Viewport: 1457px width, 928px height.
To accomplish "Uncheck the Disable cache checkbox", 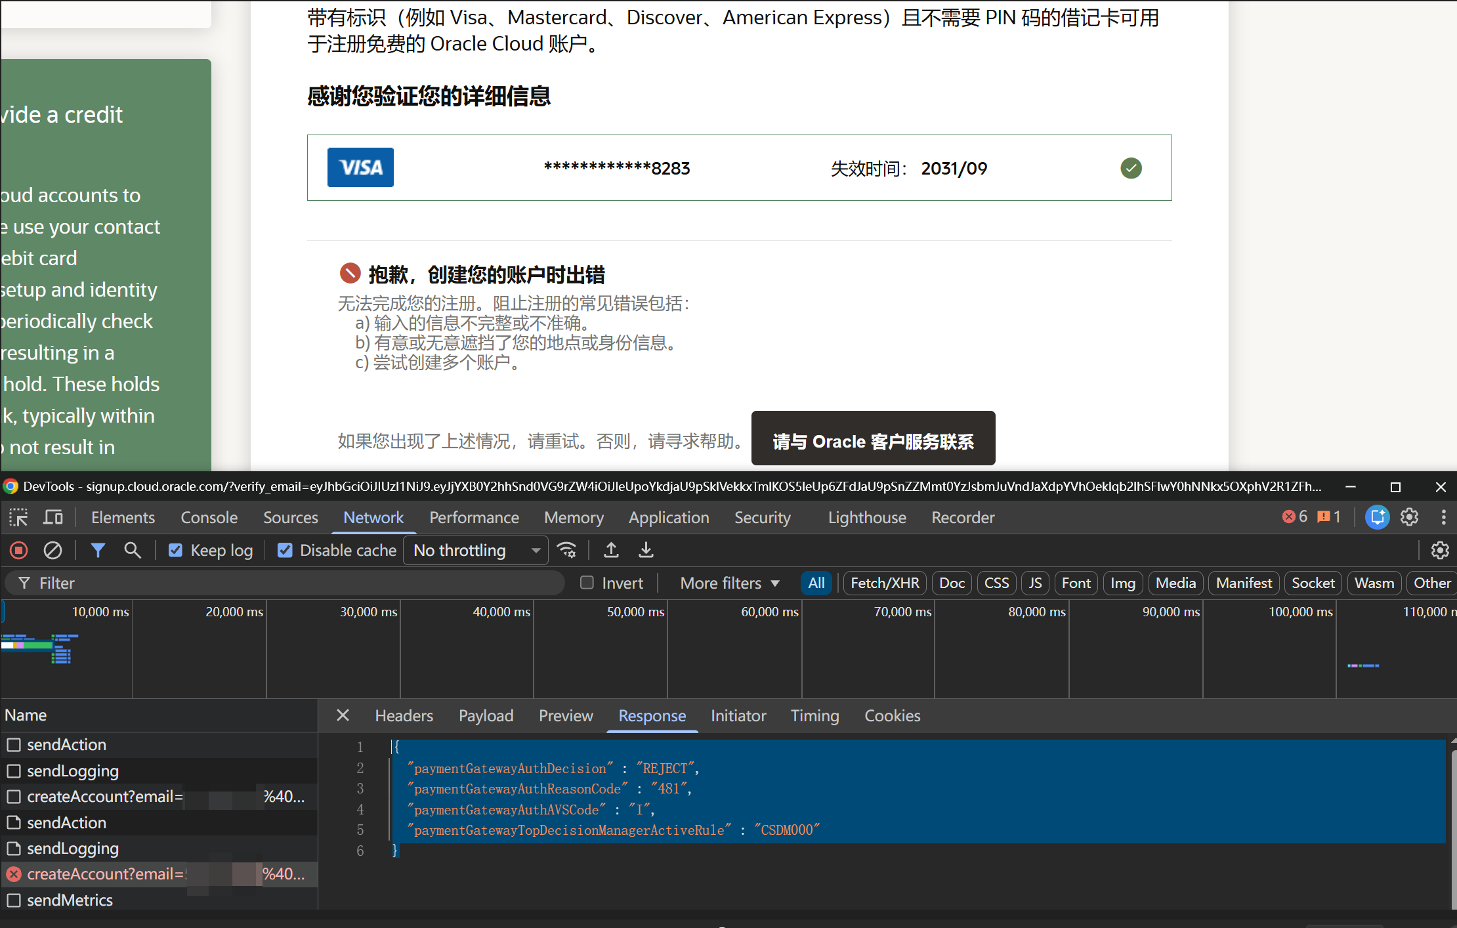I will pyautogui.click(x=285, y=550).
